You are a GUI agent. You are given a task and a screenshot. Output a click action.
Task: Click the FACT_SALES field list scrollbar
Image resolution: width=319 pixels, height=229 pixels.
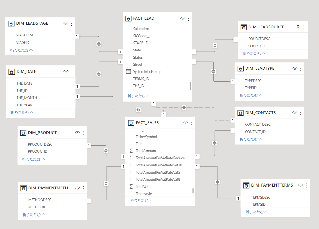tap(193, 191)
